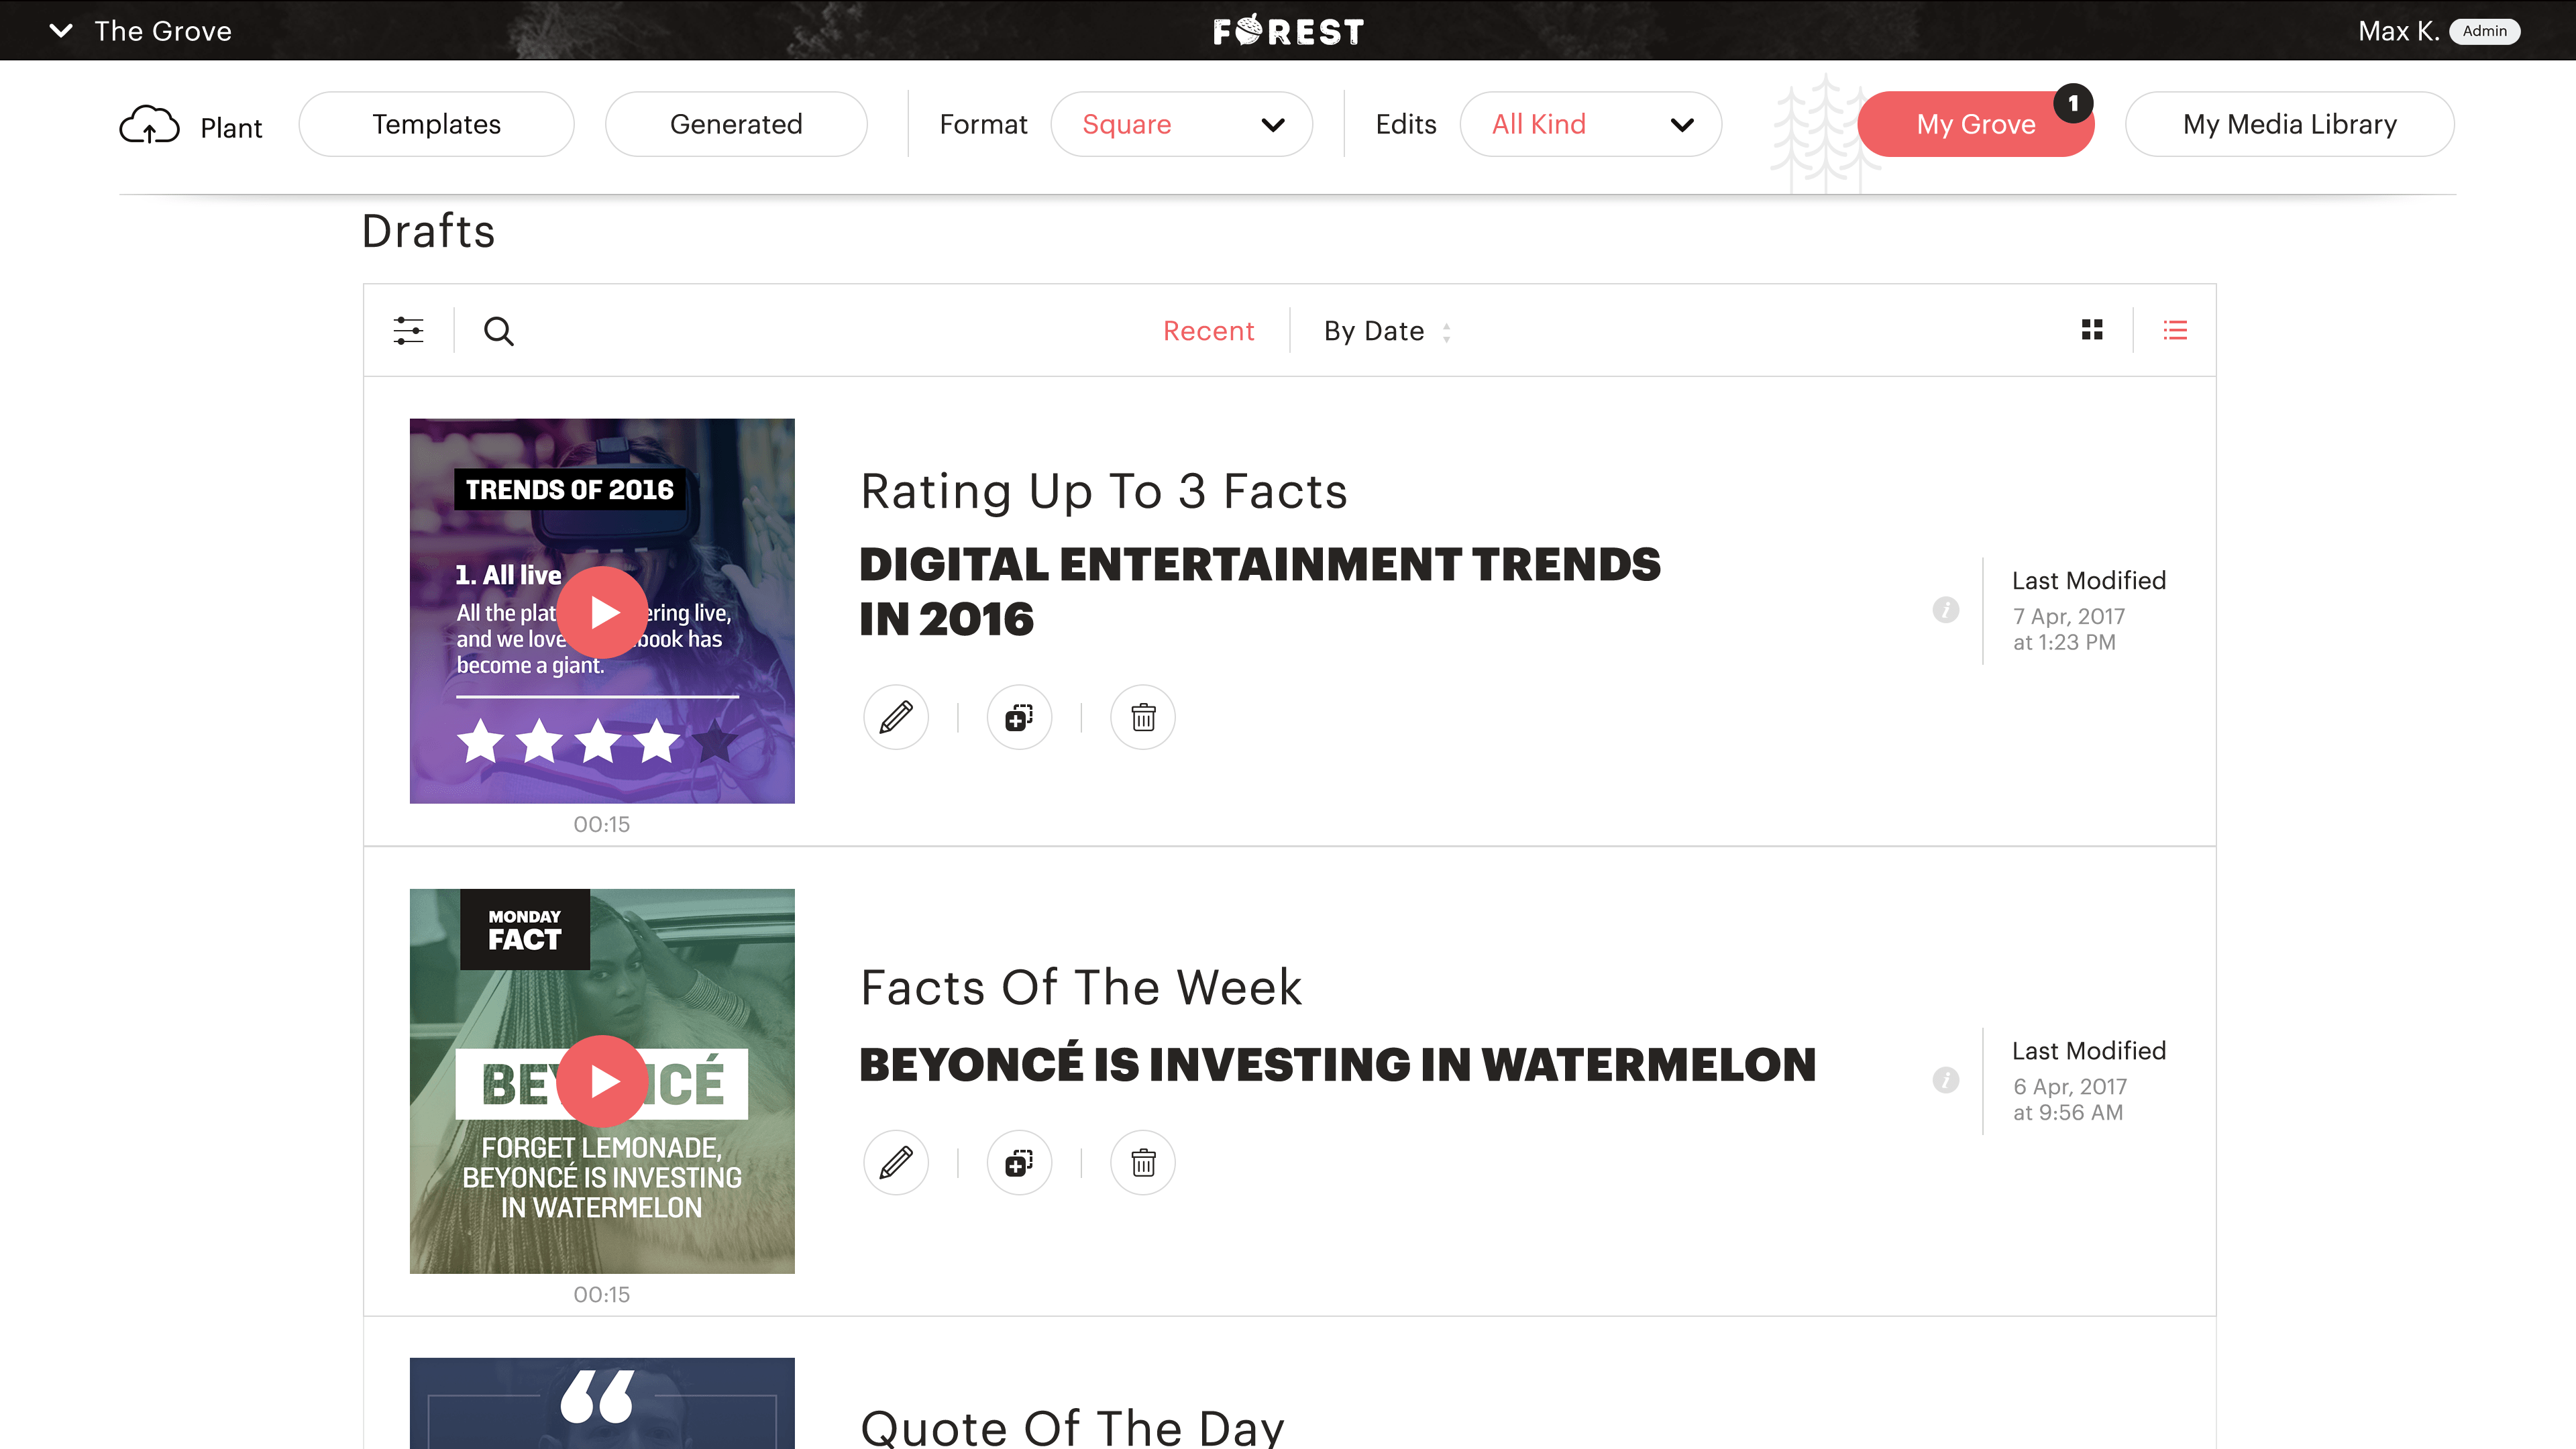Image resolution: width=2576 pixels, height=1449 pixels.
Task: Open Max K. user profile
Action: tap(2398, 31)
